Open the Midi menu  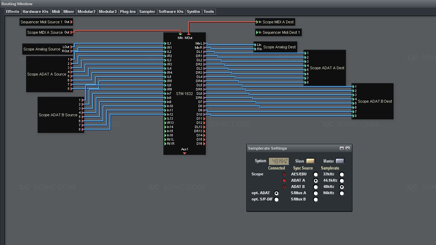[x=56, y=11]
